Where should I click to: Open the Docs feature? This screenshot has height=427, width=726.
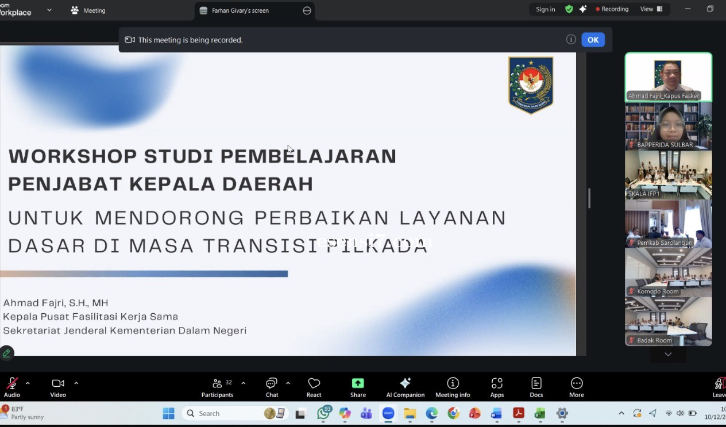pyautogui.click(x=536, y=386)
